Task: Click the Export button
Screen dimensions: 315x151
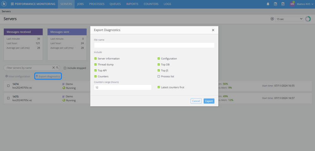Action: pyautogui.click(x=209, y=101)
